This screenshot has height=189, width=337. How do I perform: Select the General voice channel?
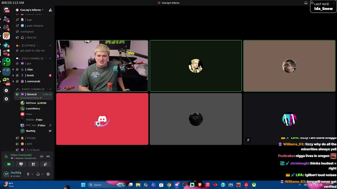point(34,94)
